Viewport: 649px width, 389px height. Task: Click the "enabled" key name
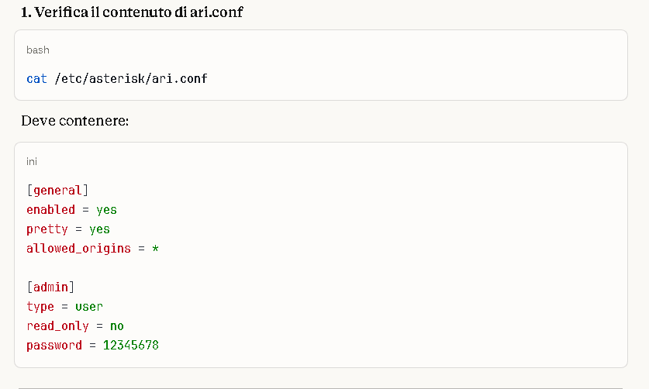coord(50,209)
